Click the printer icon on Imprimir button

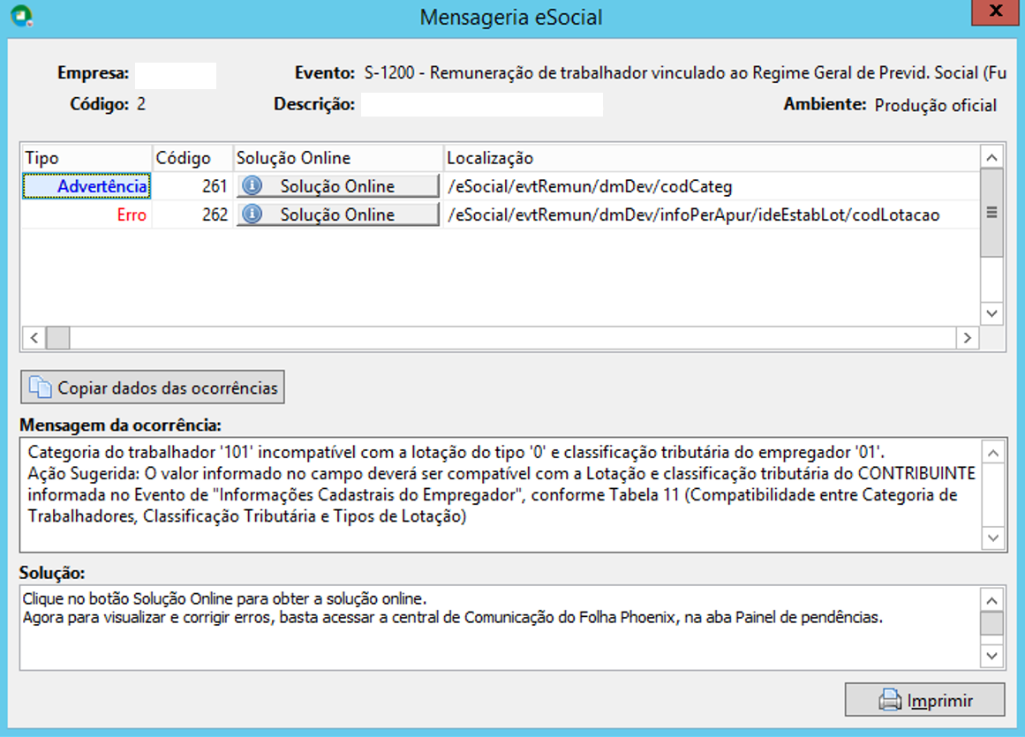(890, 700)
